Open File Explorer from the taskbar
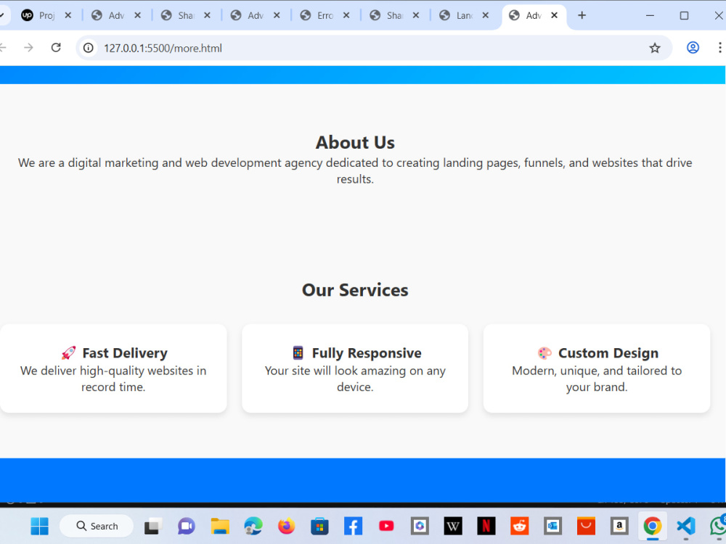 tap(220, 526)
